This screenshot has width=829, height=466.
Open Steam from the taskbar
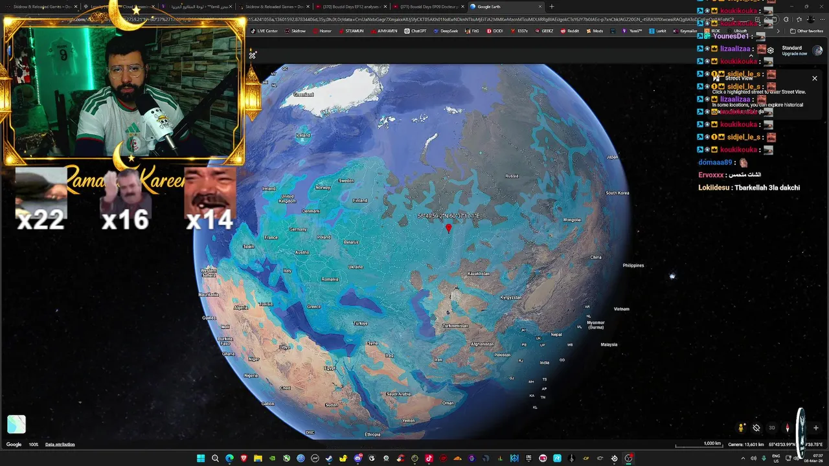(329, 458)
